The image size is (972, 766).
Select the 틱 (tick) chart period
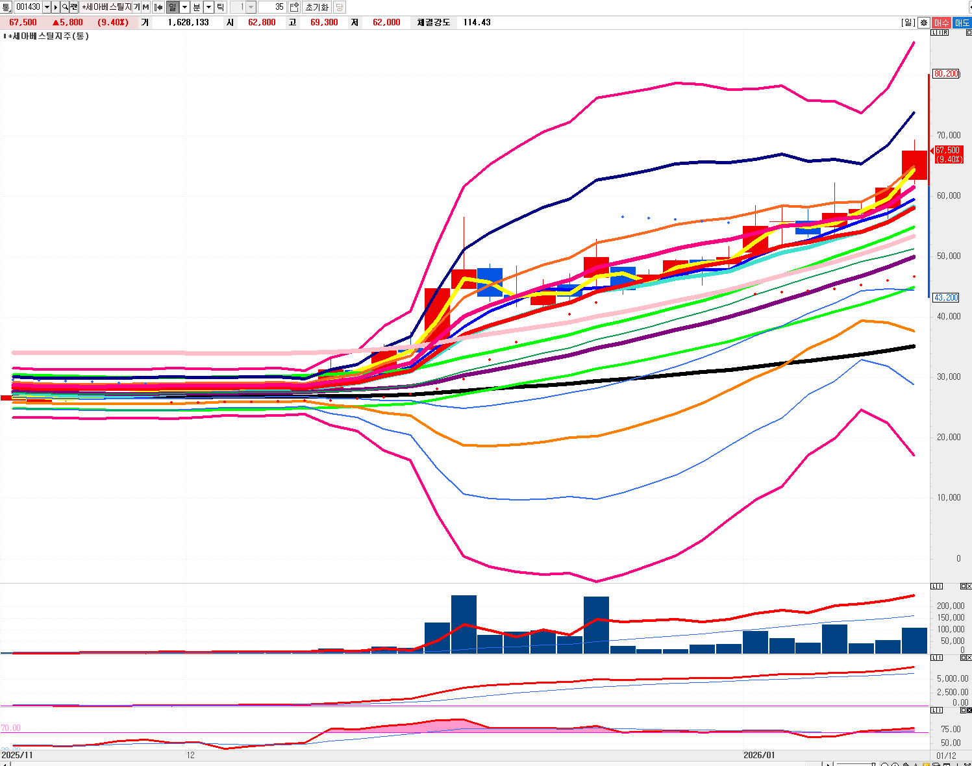click(x=221, y=7)
